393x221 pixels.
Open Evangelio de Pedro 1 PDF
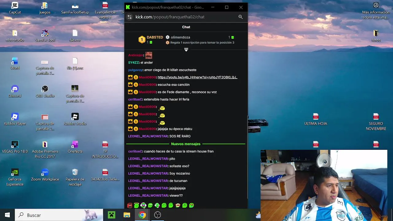pos(105,11)
